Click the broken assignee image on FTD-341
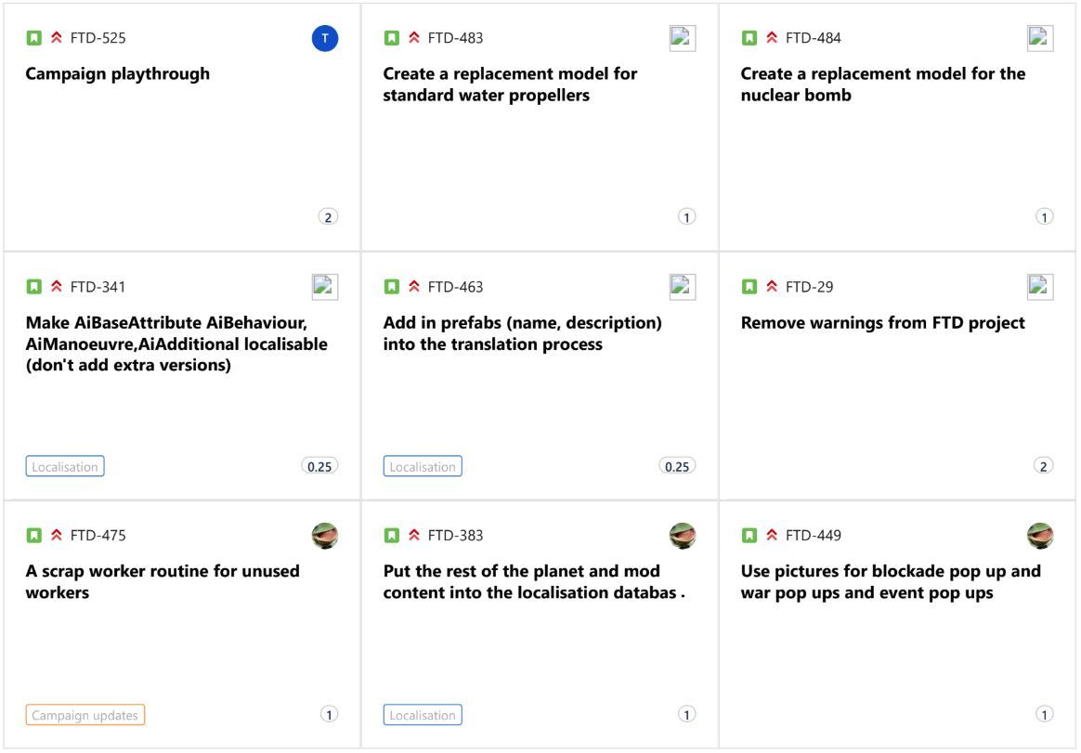 [x=325, y=287]
